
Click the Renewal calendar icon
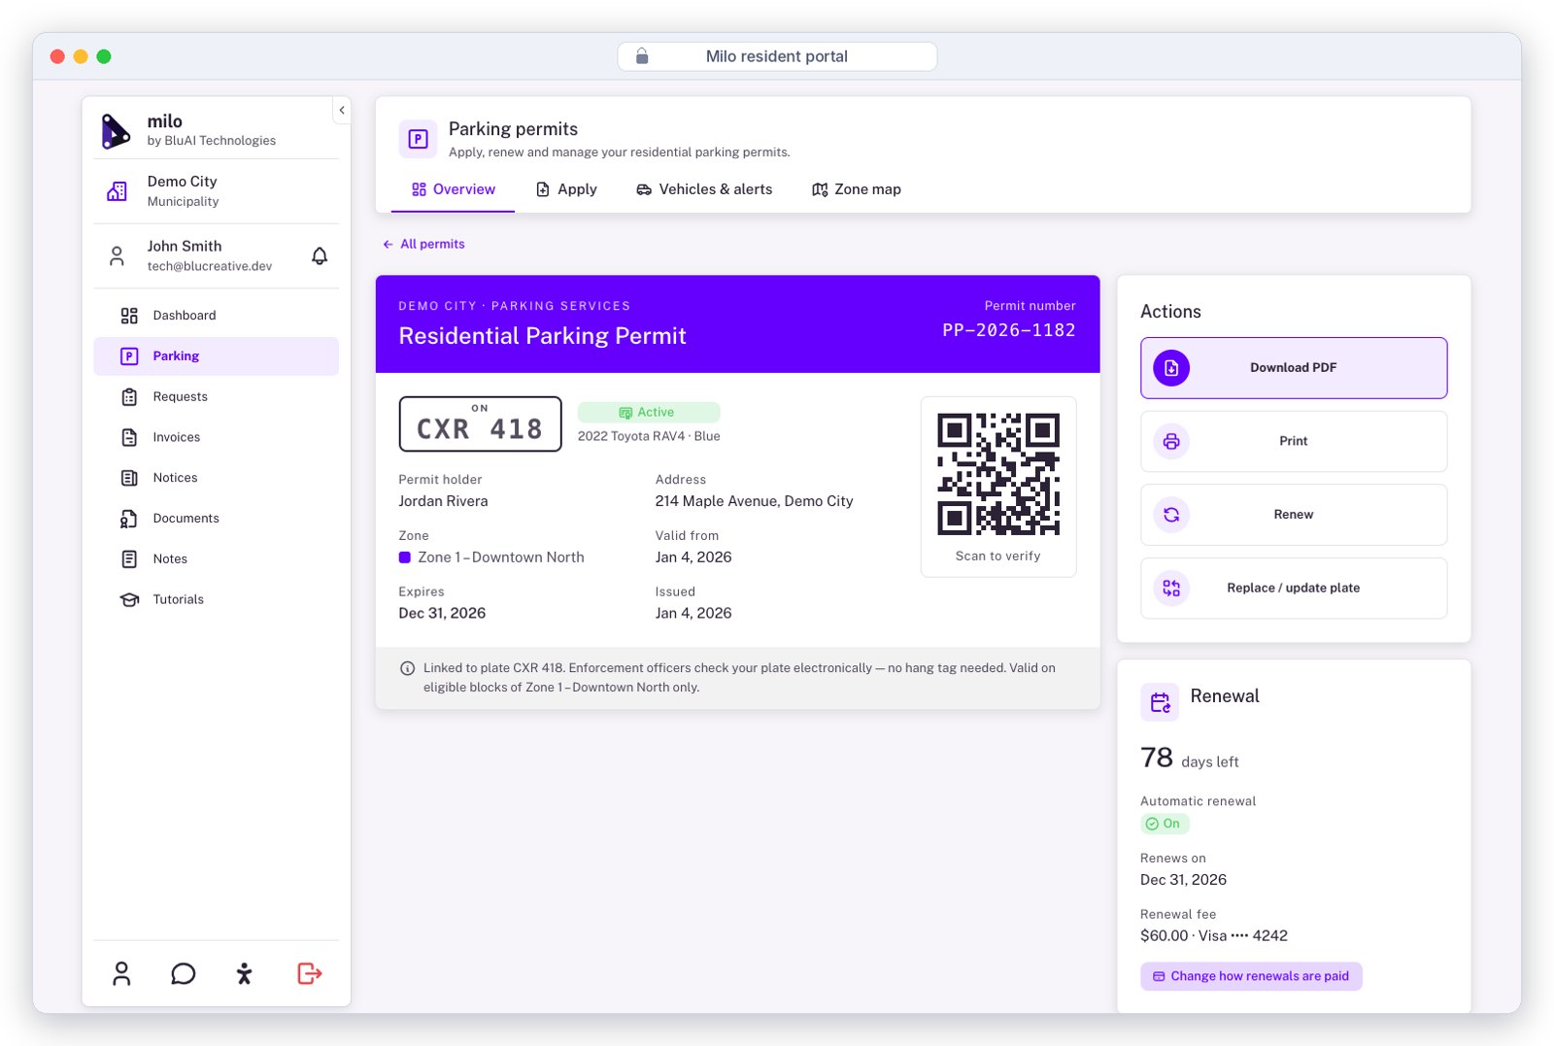click(1160, 702)
